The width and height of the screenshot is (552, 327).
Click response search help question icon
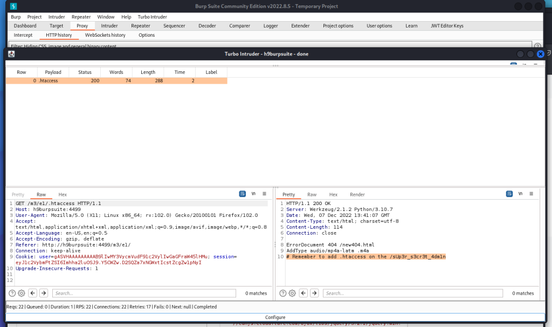(282, 293)
